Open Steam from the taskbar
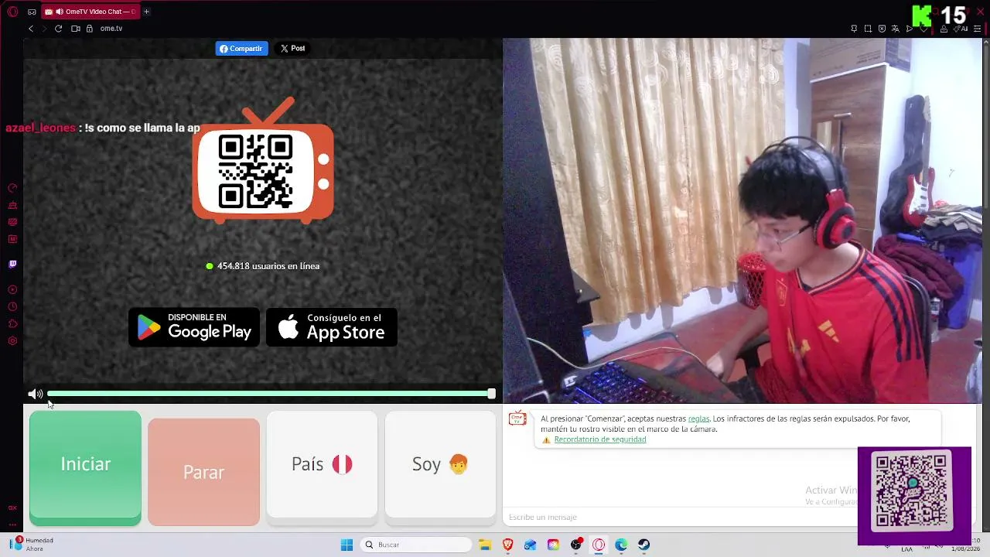Viewport: 990px width, 557px height. [643, 545]
